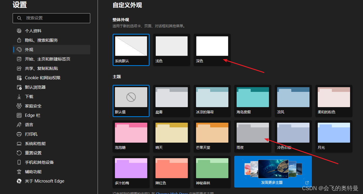Apply the 月光 theme
This screenshot has width=363, height=194.
coord(334,136)
